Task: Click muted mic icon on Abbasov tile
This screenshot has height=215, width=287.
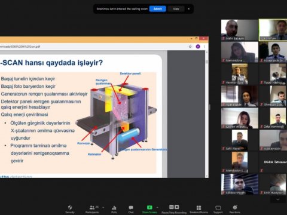Action: click(x=224, y=192)
